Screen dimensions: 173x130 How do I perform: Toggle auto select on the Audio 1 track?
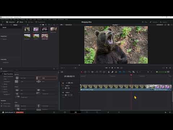coord(66,95)
